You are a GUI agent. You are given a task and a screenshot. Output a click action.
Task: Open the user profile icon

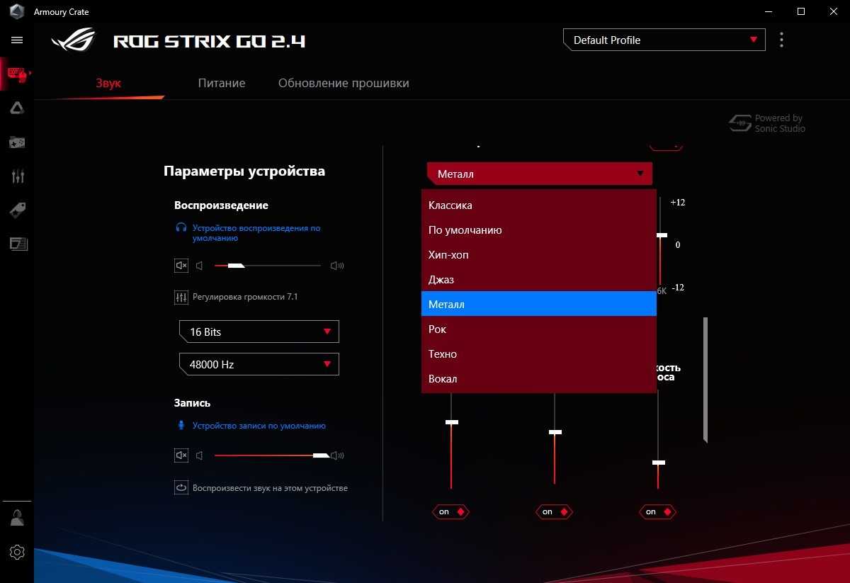[17, 518]
